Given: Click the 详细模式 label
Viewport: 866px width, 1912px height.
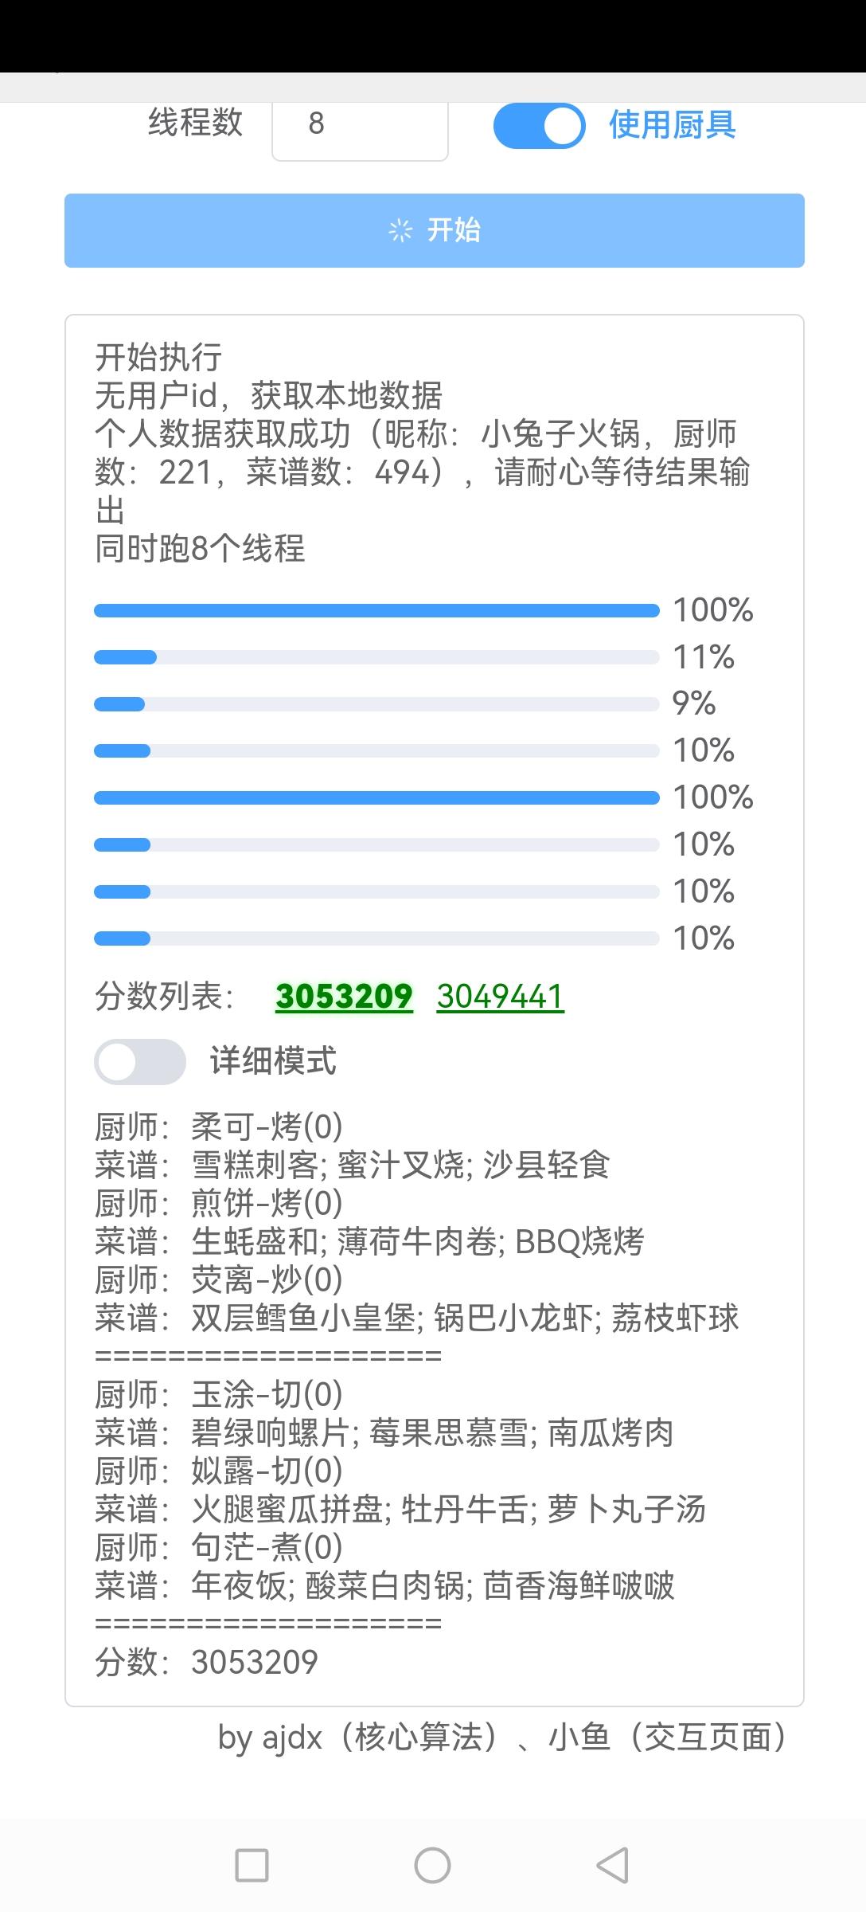Looking at the screenshot, I should tap(273, 1061).
